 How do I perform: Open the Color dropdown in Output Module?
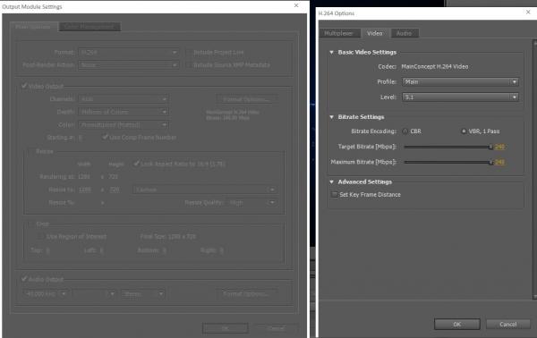[124, 125]
